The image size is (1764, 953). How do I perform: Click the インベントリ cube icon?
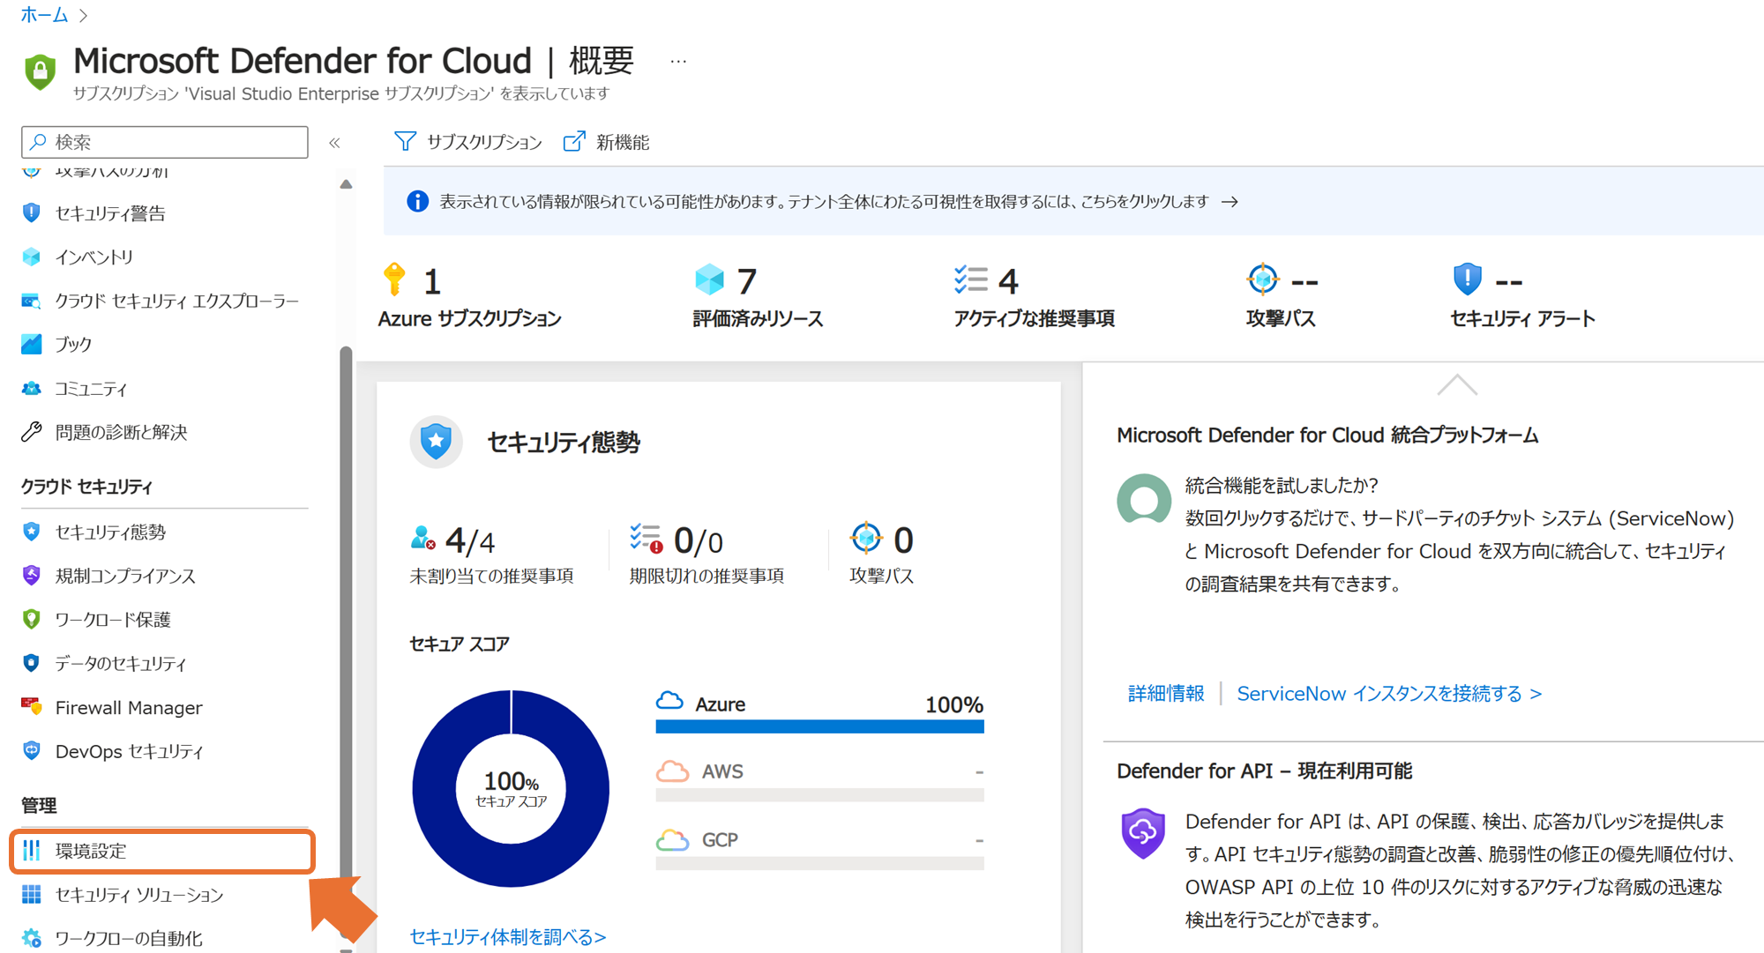(32, 257)
